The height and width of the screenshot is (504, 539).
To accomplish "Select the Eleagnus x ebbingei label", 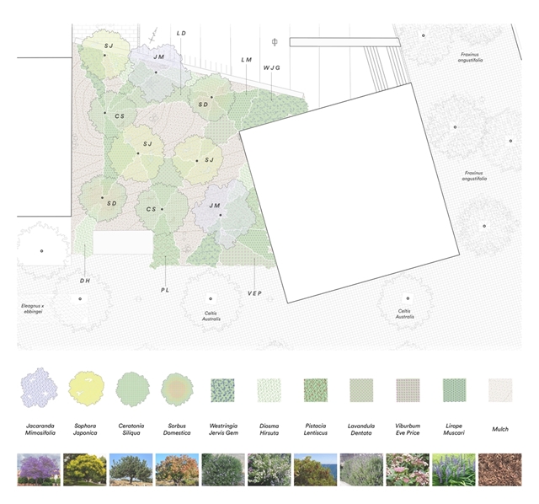I will tap(36, 308).
